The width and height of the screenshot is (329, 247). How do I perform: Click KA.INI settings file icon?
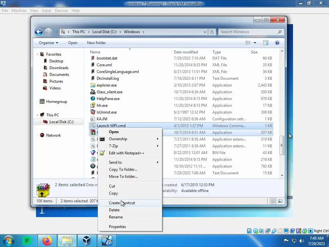(x=93, y=119)
